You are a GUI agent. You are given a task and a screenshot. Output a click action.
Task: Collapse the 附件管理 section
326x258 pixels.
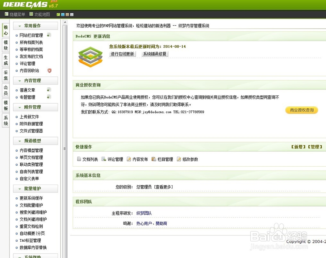[36, 107]
